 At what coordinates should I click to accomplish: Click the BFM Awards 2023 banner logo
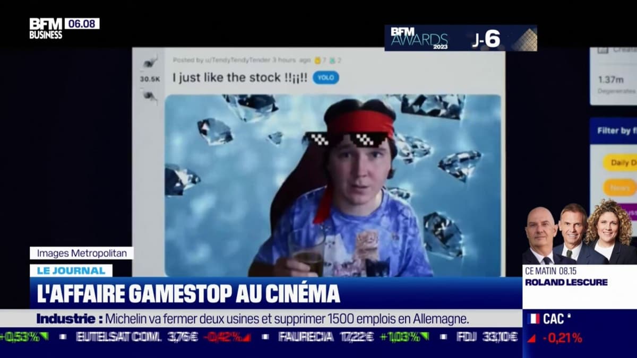pyautogui.click(x=419, y=38)
